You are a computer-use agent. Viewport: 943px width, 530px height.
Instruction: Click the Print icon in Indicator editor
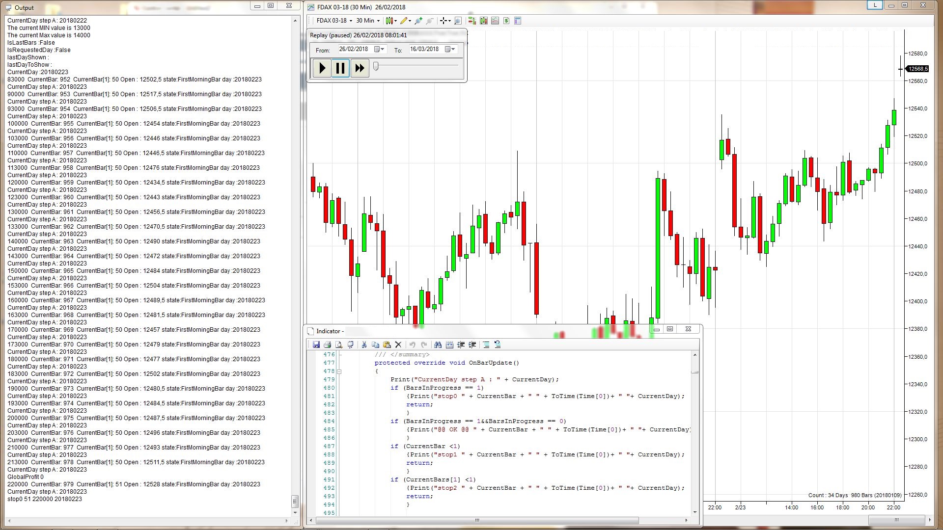328,344
